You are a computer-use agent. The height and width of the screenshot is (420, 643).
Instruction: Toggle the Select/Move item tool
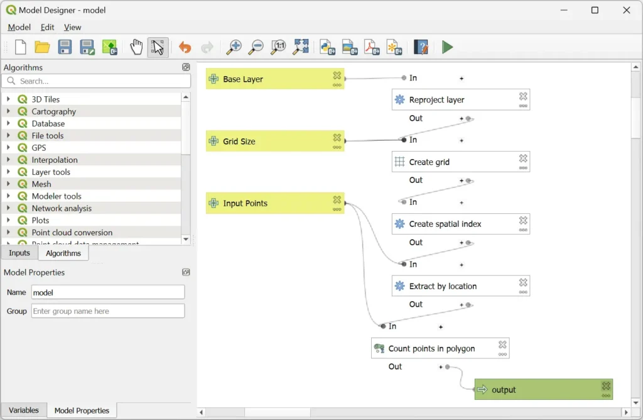tap(158, 47)
